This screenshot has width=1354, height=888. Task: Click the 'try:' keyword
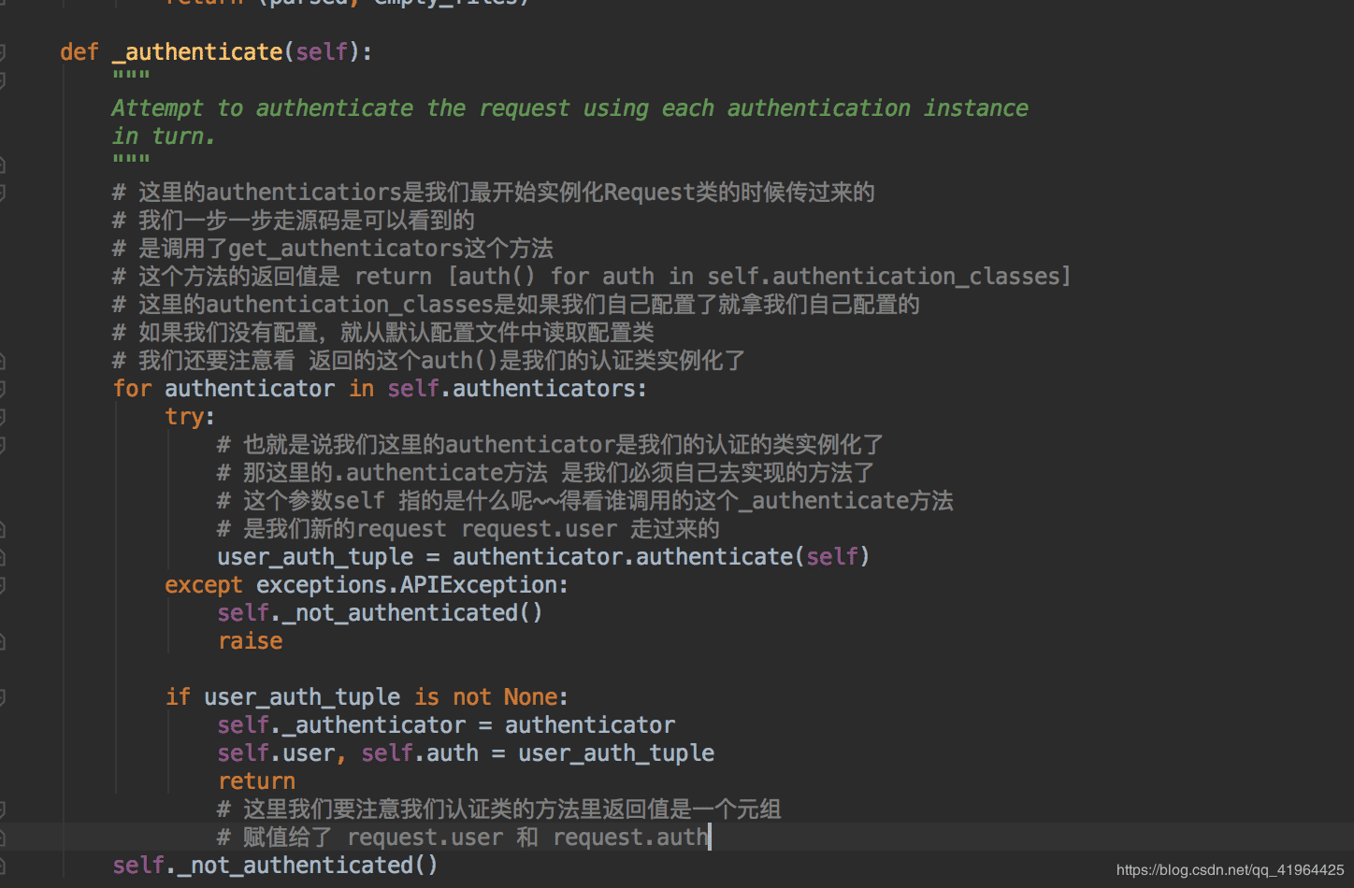click(x=190, y=417)
